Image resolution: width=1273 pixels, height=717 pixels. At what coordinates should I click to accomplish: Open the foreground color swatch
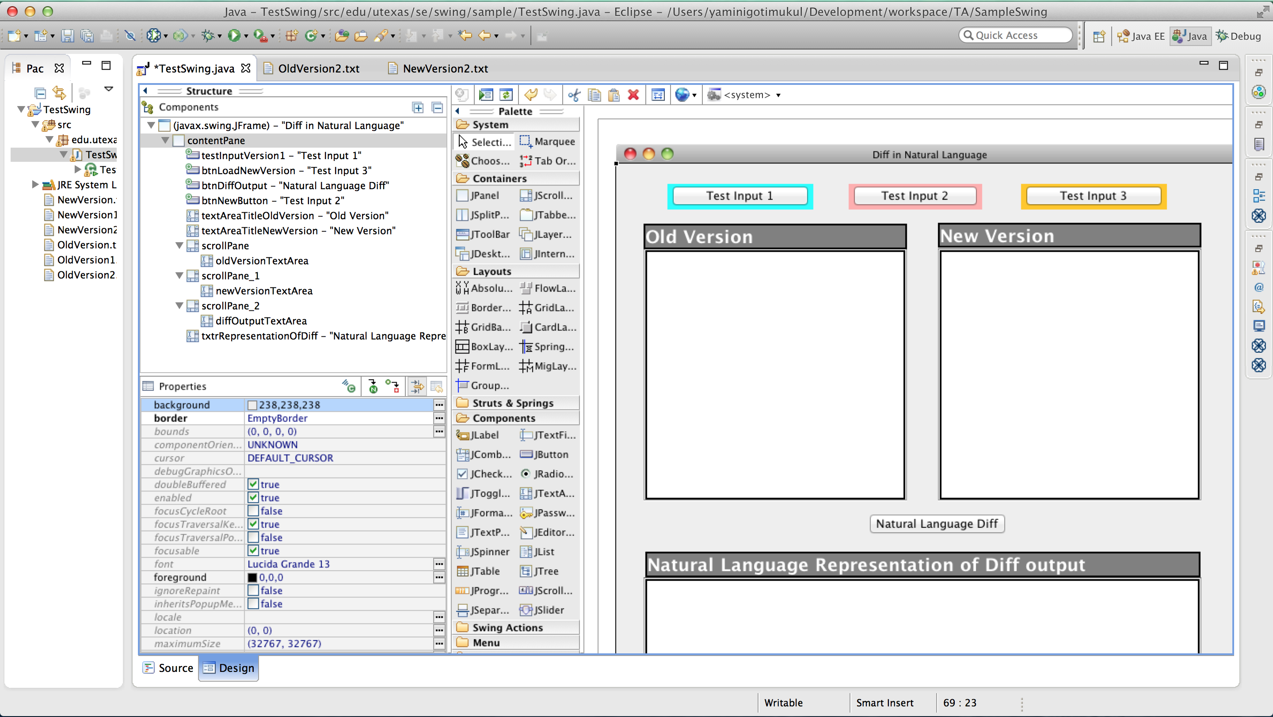point(253,577)
